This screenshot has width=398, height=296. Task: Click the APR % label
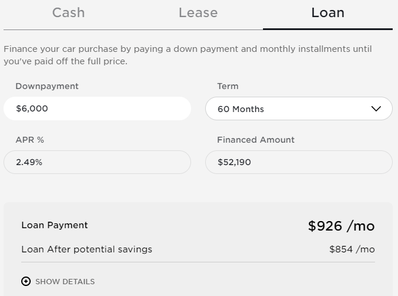[x=30, y=140]
